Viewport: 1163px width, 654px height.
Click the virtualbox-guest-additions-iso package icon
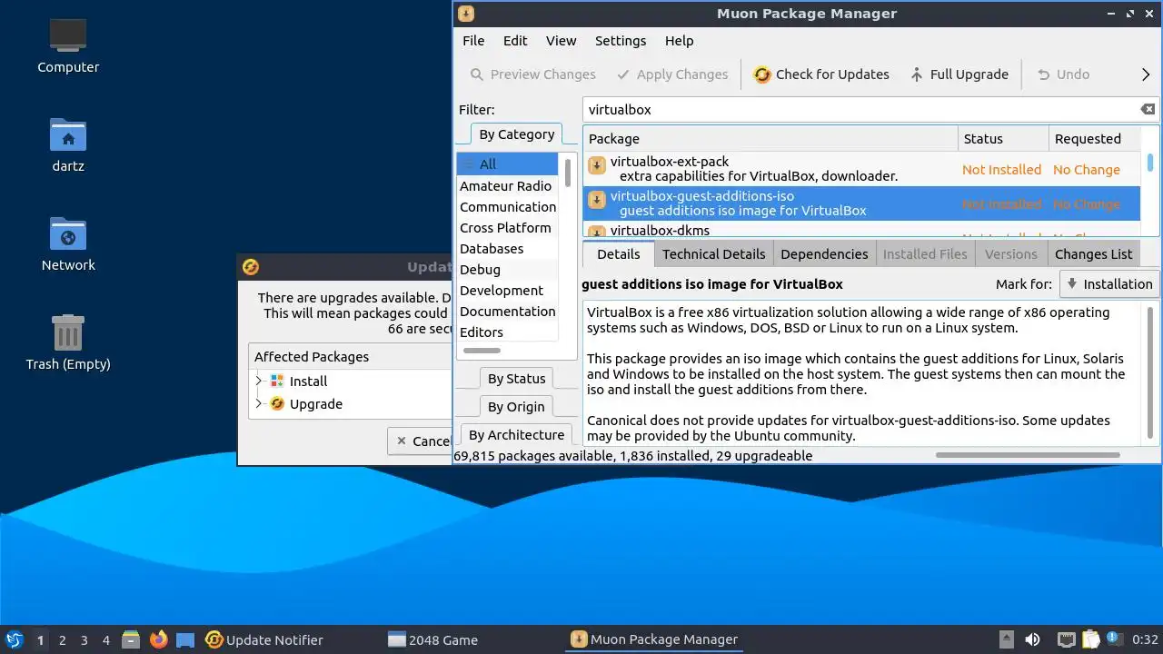coord(597,200)
